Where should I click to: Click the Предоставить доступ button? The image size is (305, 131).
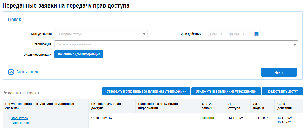282,91
